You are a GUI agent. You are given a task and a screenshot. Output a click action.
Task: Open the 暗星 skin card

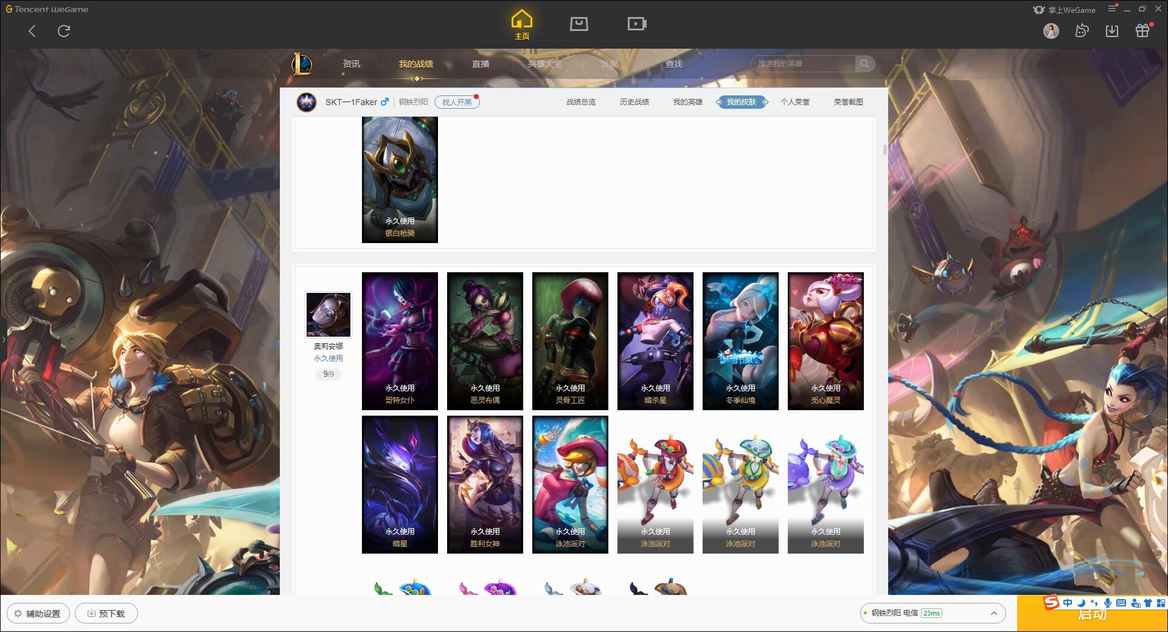[400, 484]
